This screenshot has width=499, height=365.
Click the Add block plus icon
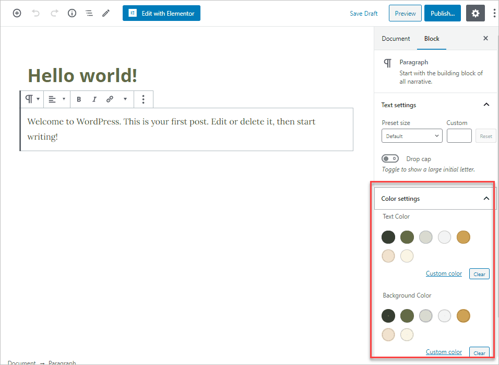click(17, 14)
